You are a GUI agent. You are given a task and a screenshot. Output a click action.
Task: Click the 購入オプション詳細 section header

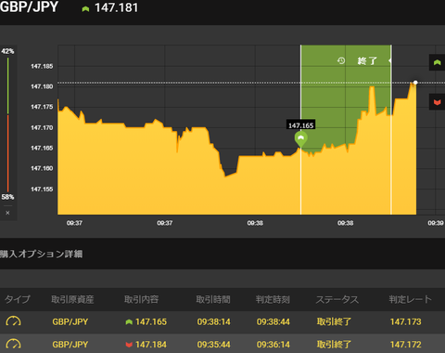pos(41,254)
